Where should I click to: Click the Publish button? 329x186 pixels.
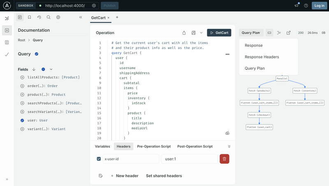tap(109, 6)
